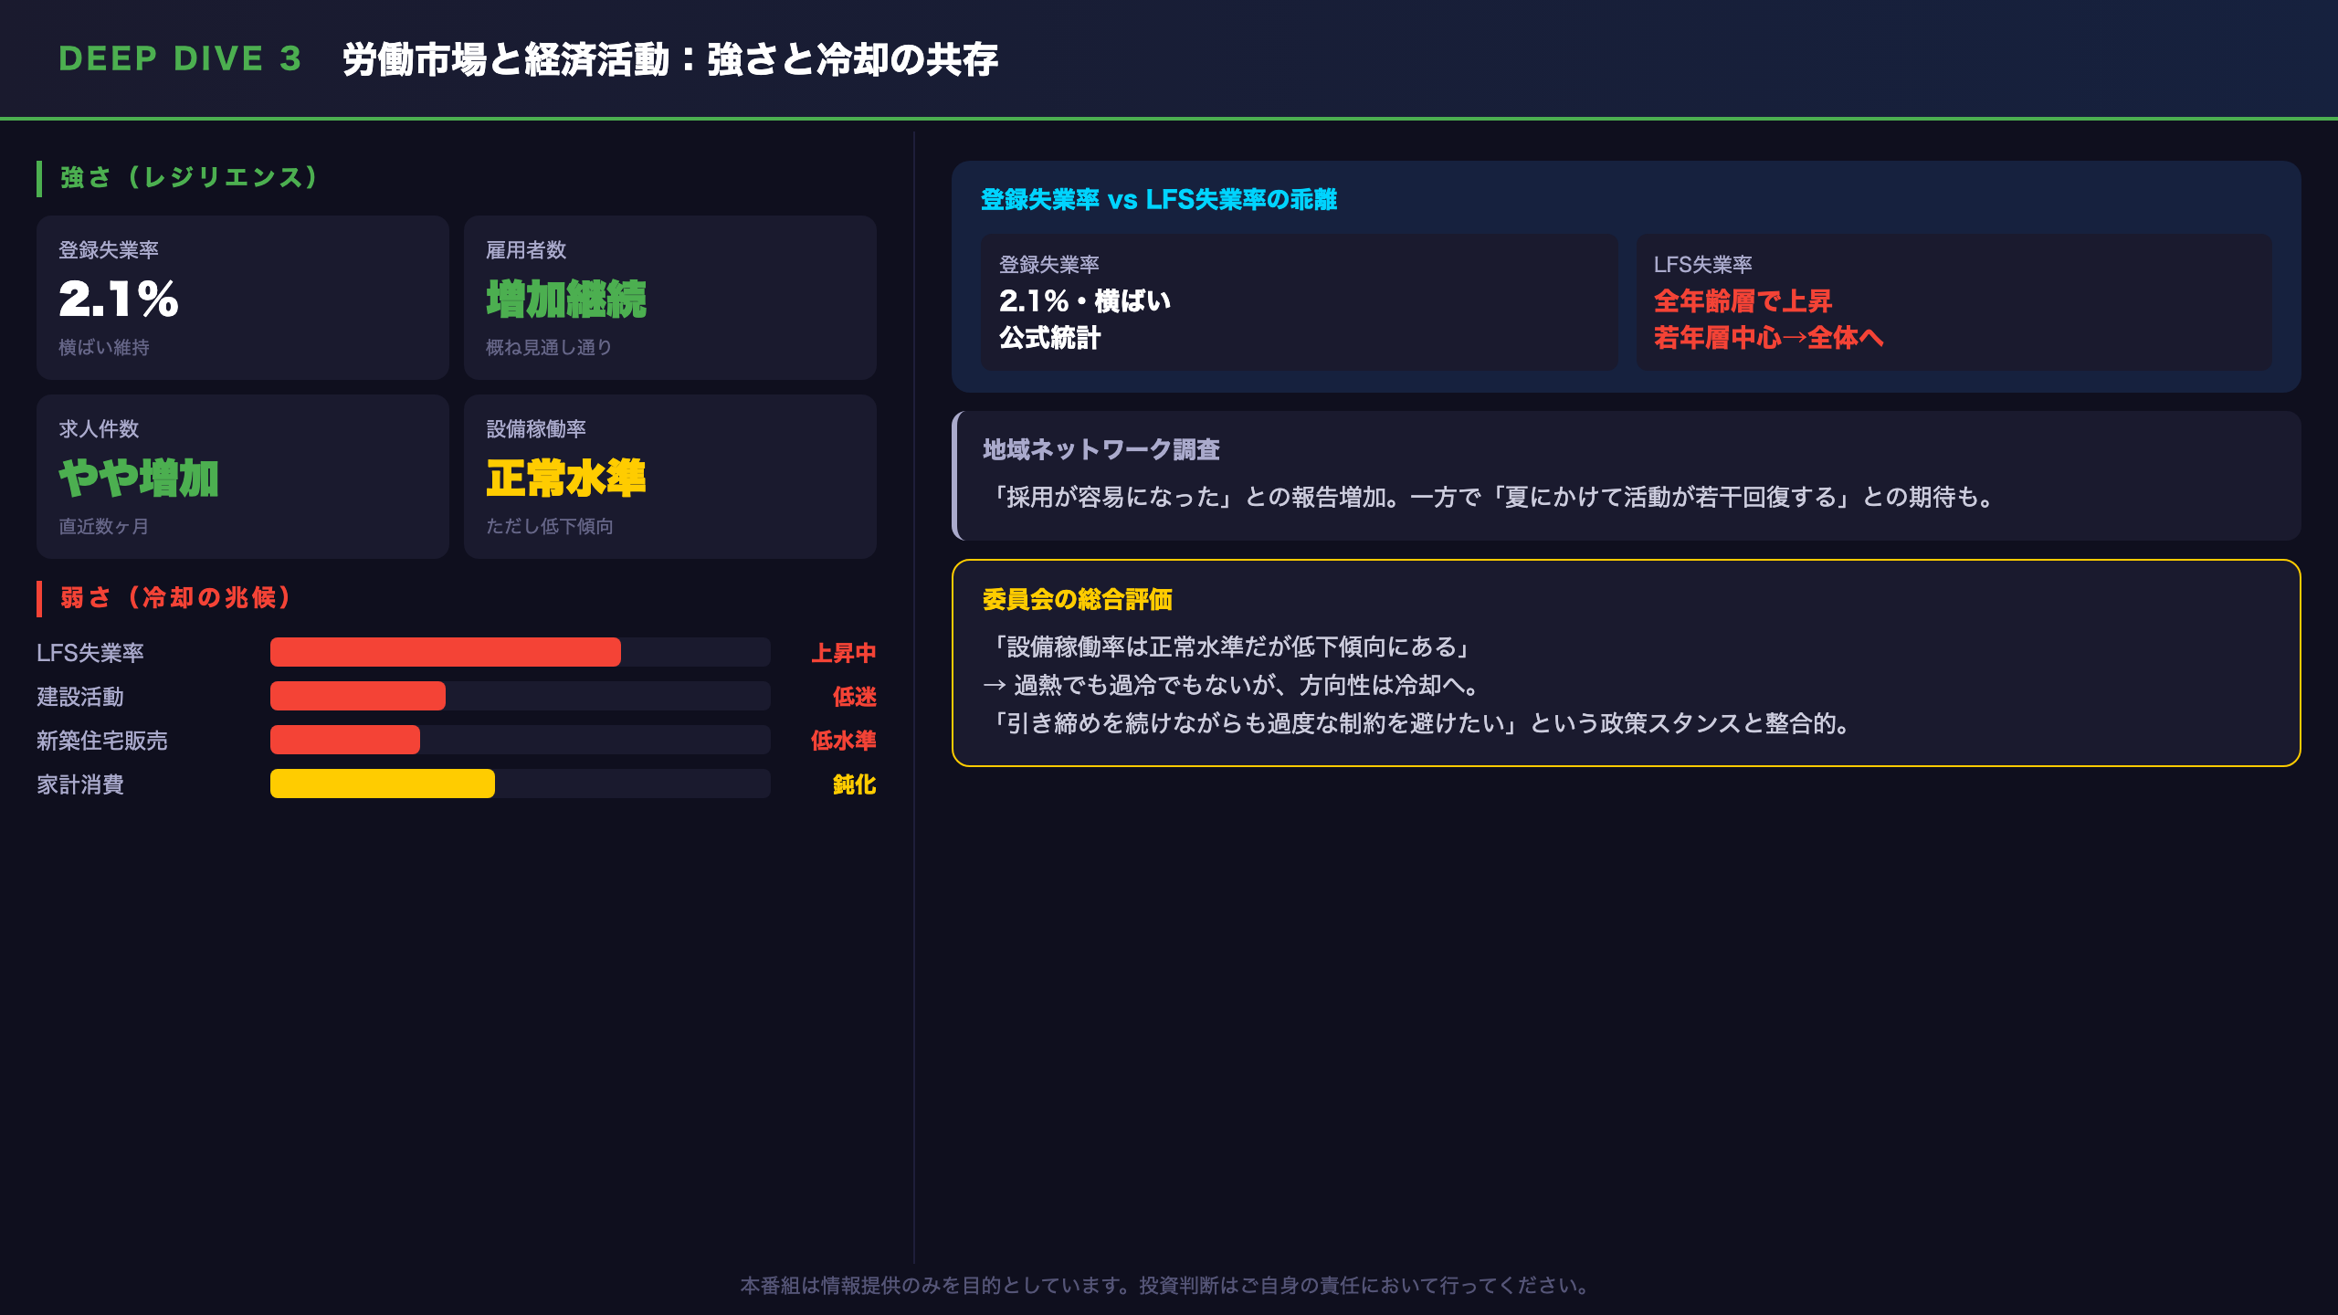Viewport: 2338px width, 1315px height.
Task: Select the '2.1%・横ばい' text
Action: tap(1085, 300)
